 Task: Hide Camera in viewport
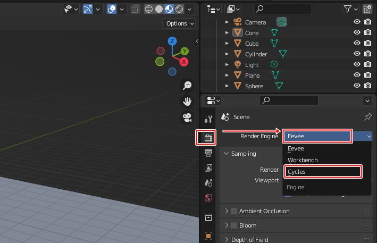357,22
